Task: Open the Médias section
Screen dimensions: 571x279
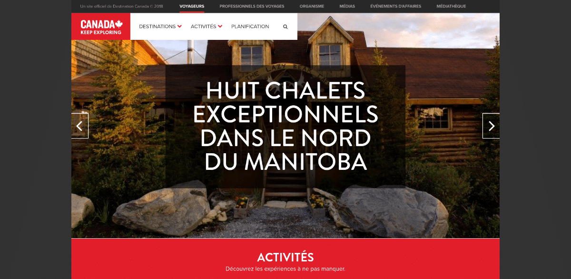Action: point(347,6)
